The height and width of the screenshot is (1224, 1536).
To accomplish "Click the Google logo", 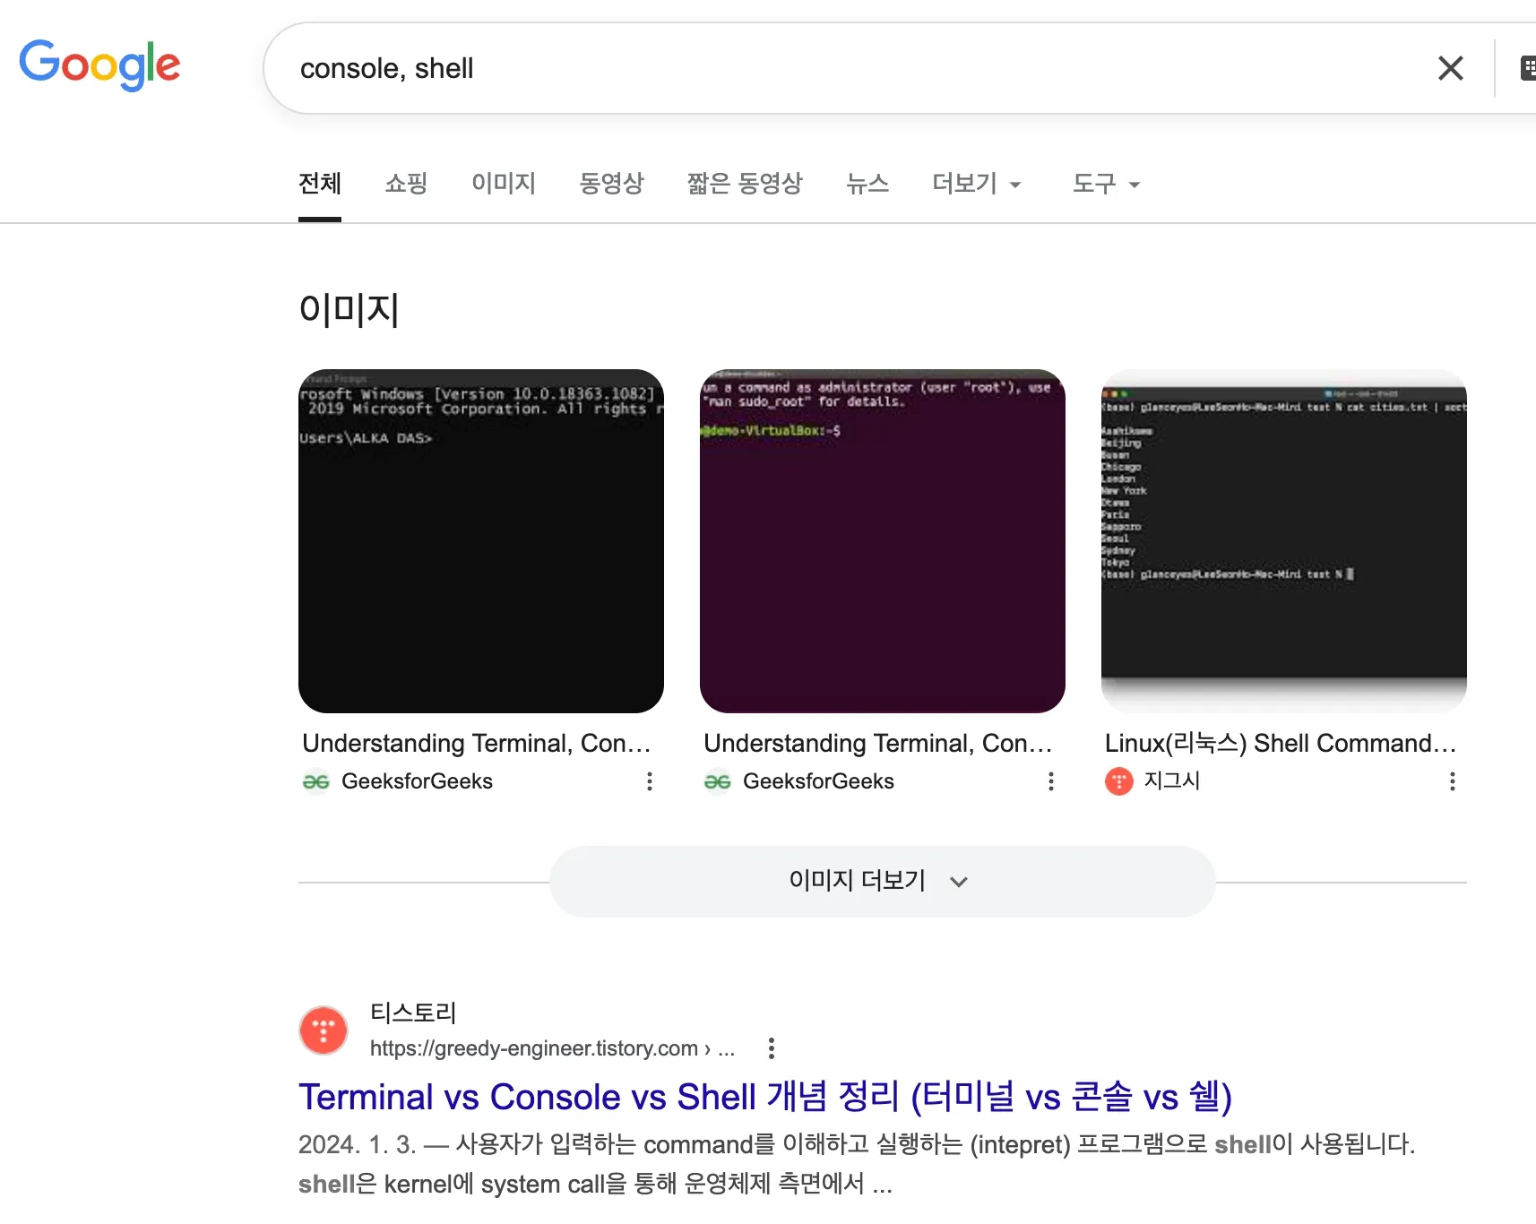I will click(x=99, y=65).
